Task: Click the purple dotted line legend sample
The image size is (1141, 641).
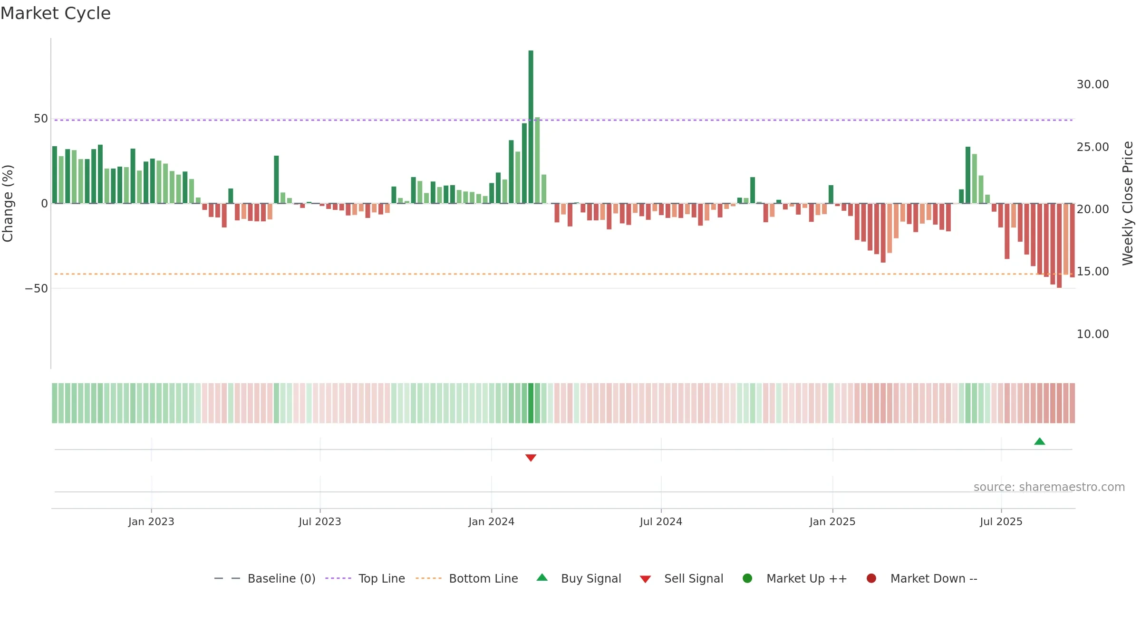Action: pos(338,578)
